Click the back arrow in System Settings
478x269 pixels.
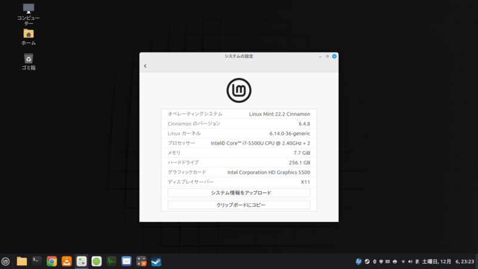click(145, 66)
